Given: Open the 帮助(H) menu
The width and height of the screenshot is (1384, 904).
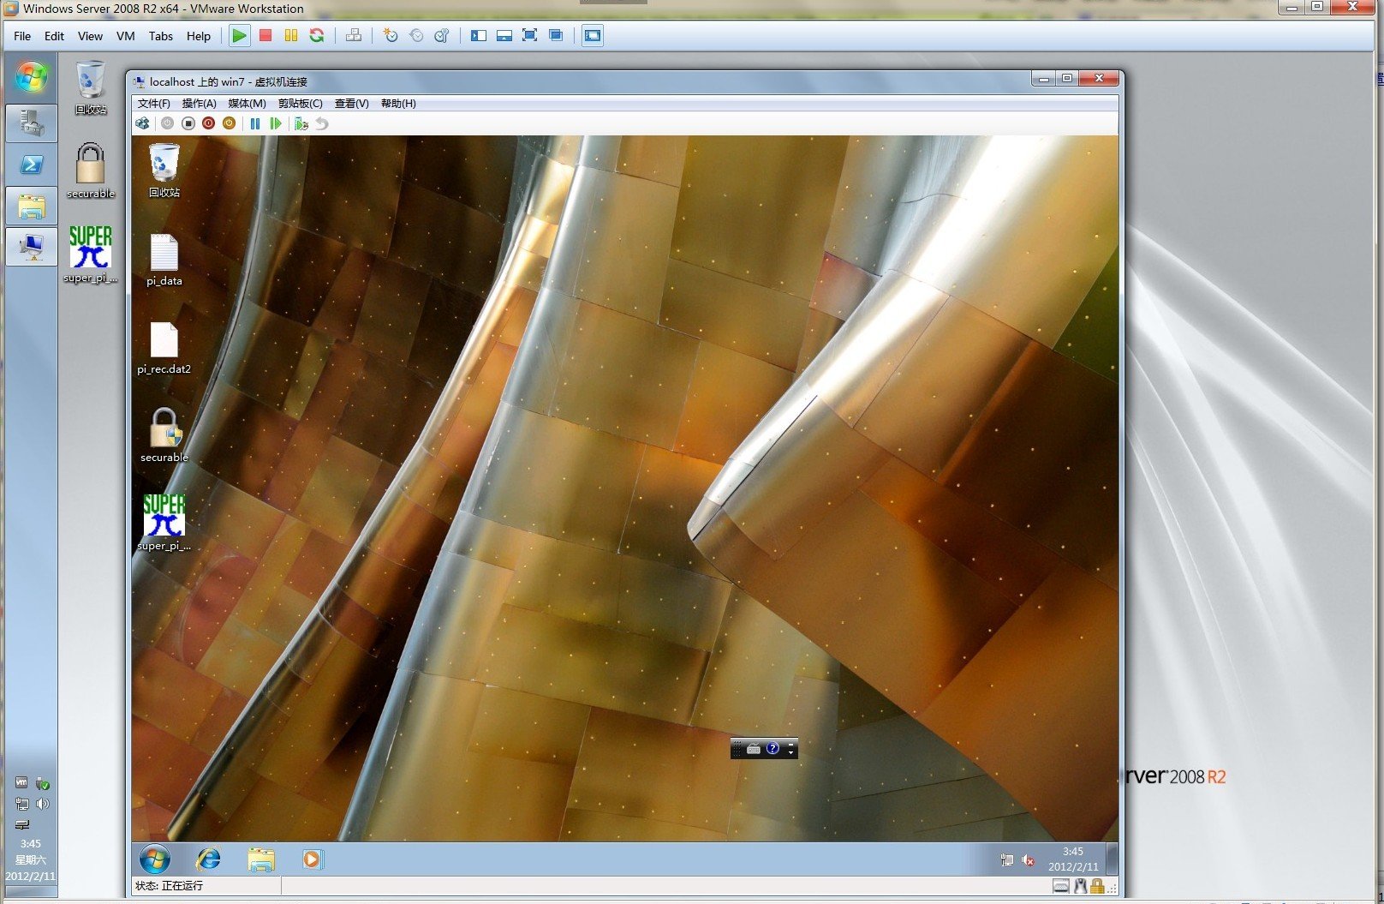Looking at the screenshot, I should pyautogui.click(x=398, y=104).
